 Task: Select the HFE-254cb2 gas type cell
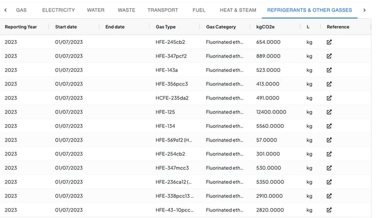[x=170, y=154]
